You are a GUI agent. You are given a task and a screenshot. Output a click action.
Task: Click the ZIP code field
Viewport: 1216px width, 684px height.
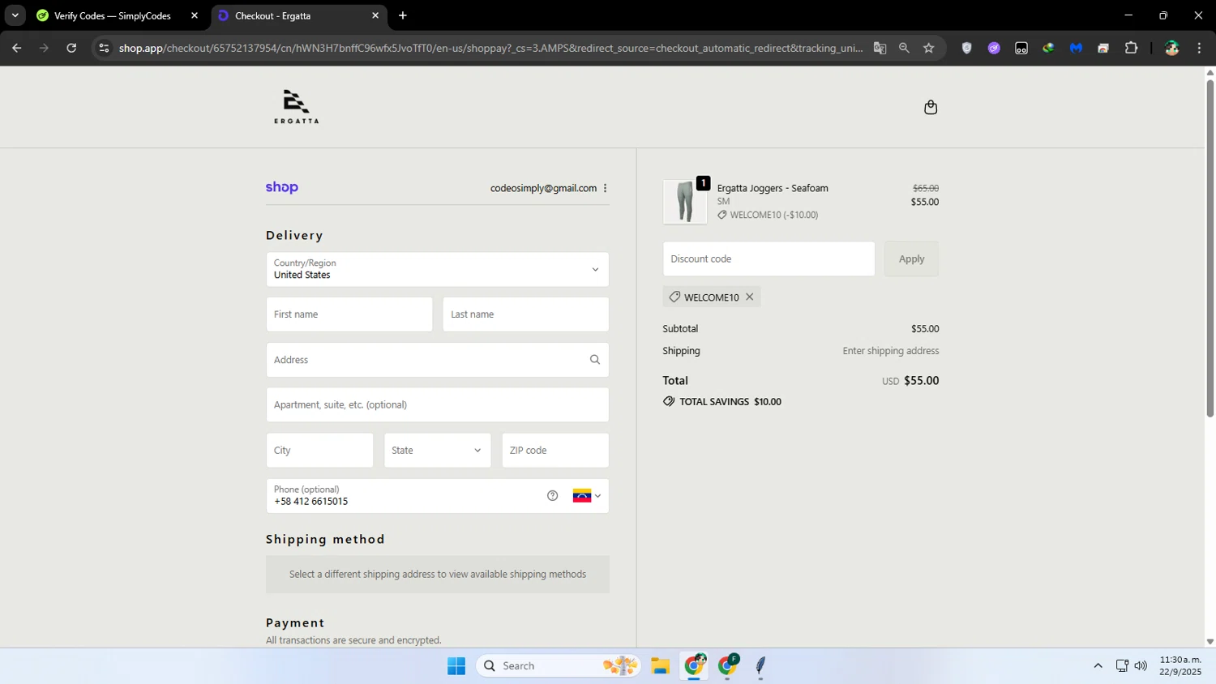[x=555, y=451]
